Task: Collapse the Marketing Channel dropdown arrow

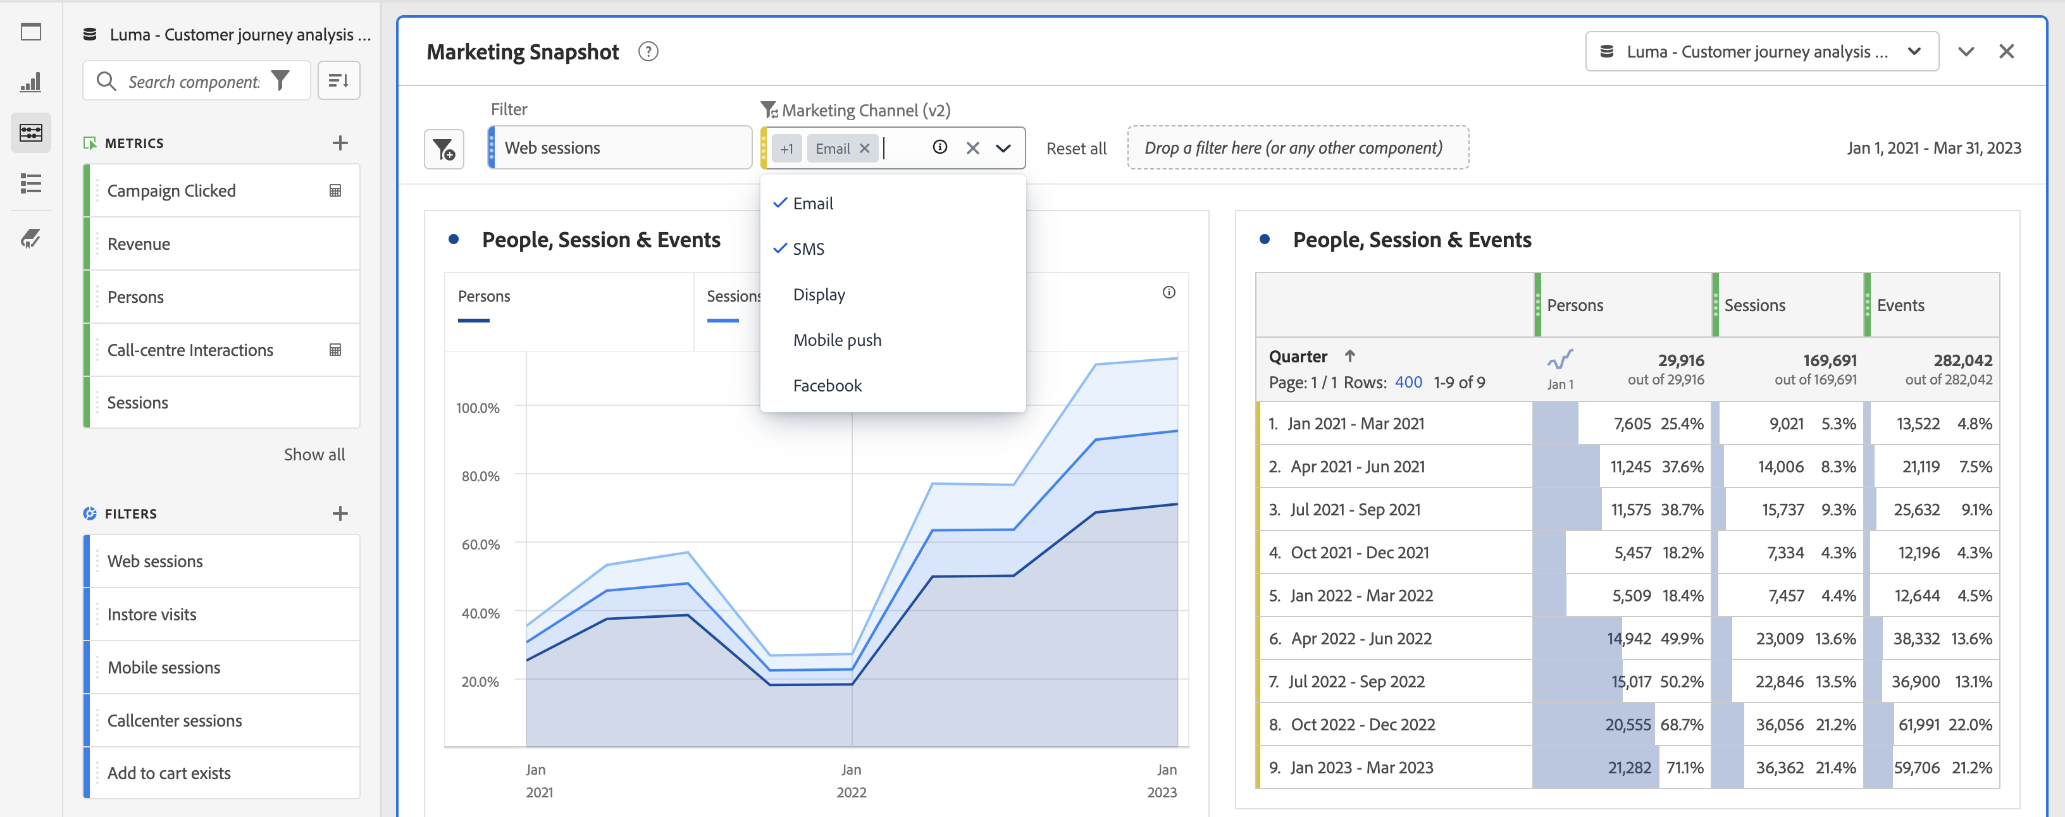Action: 1003,148
